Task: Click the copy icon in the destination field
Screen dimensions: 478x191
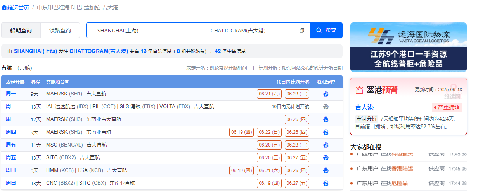Action: 302,31
